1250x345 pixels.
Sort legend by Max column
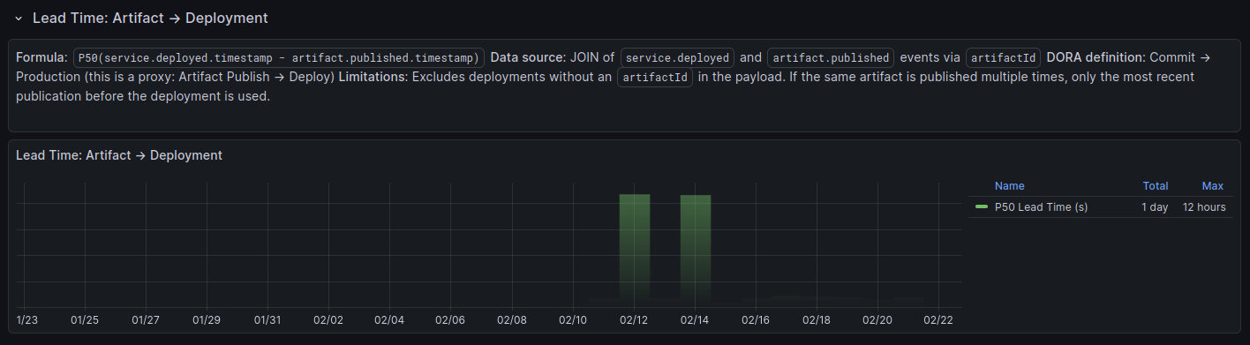[1213, 186]
